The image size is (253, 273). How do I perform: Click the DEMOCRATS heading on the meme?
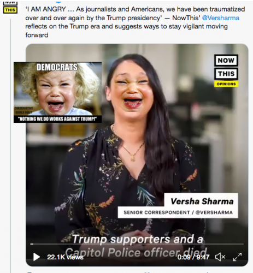pyautogui.click(x=57, y=67)
